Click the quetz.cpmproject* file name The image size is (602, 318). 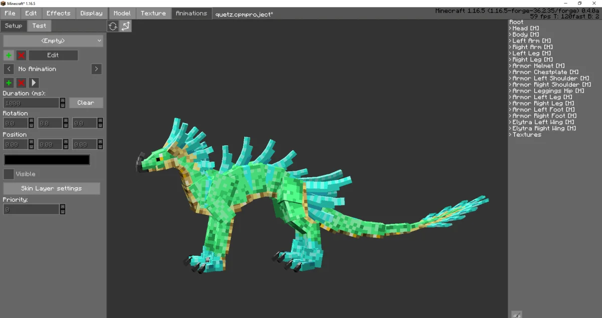[x=244, y=14]
